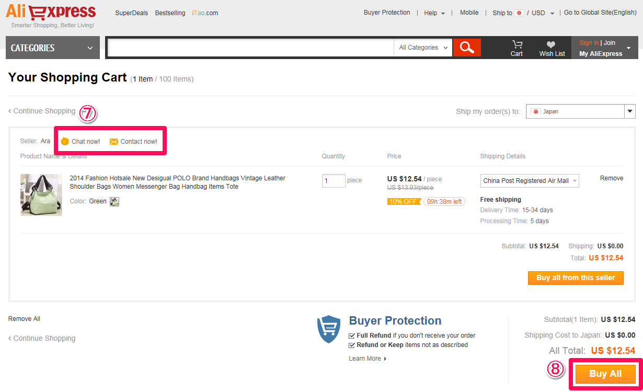Click the Chat now icon link

point(81,142)
